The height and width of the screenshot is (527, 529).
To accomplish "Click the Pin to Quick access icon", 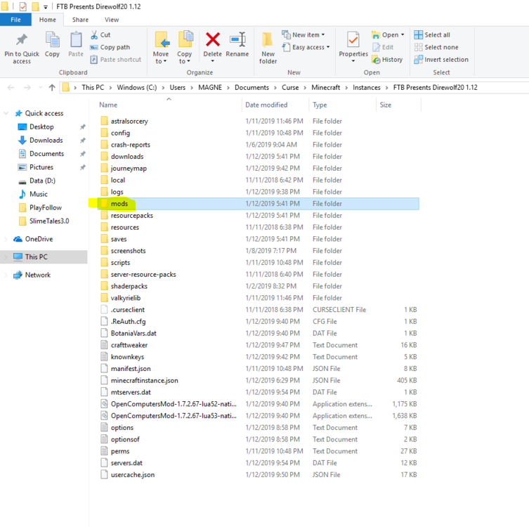I will tap(21, 42).
